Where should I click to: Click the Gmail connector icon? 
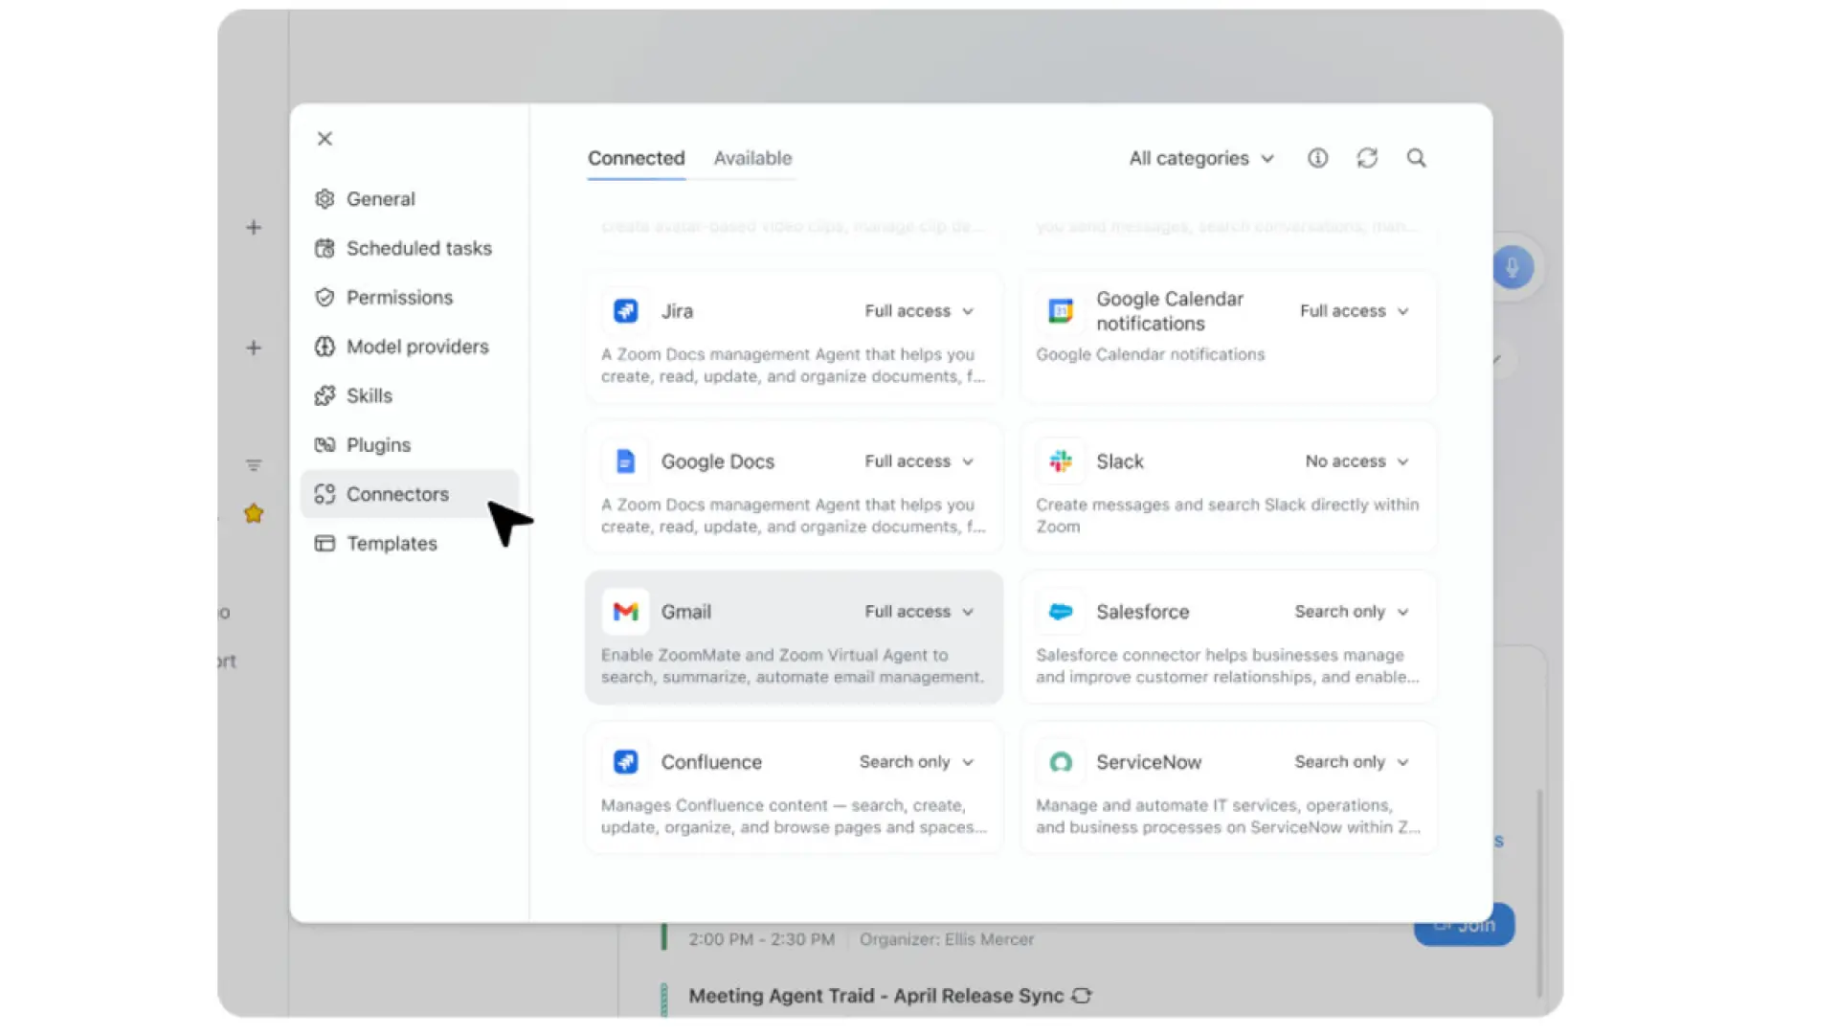[626, 612]
